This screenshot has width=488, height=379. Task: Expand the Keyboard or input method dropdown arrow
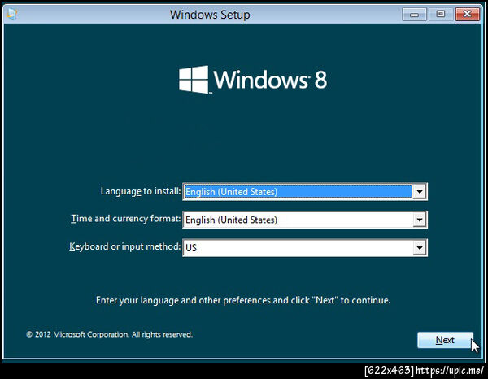click(419, 248)
